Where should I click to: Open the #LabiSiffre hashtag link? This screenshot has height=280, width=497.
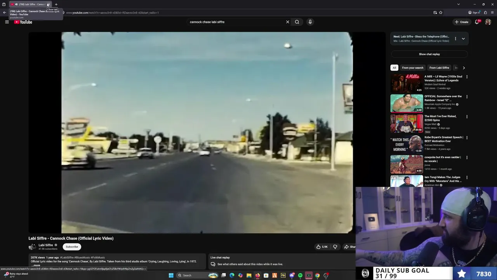pyautogui.click(x=67, y=257)
